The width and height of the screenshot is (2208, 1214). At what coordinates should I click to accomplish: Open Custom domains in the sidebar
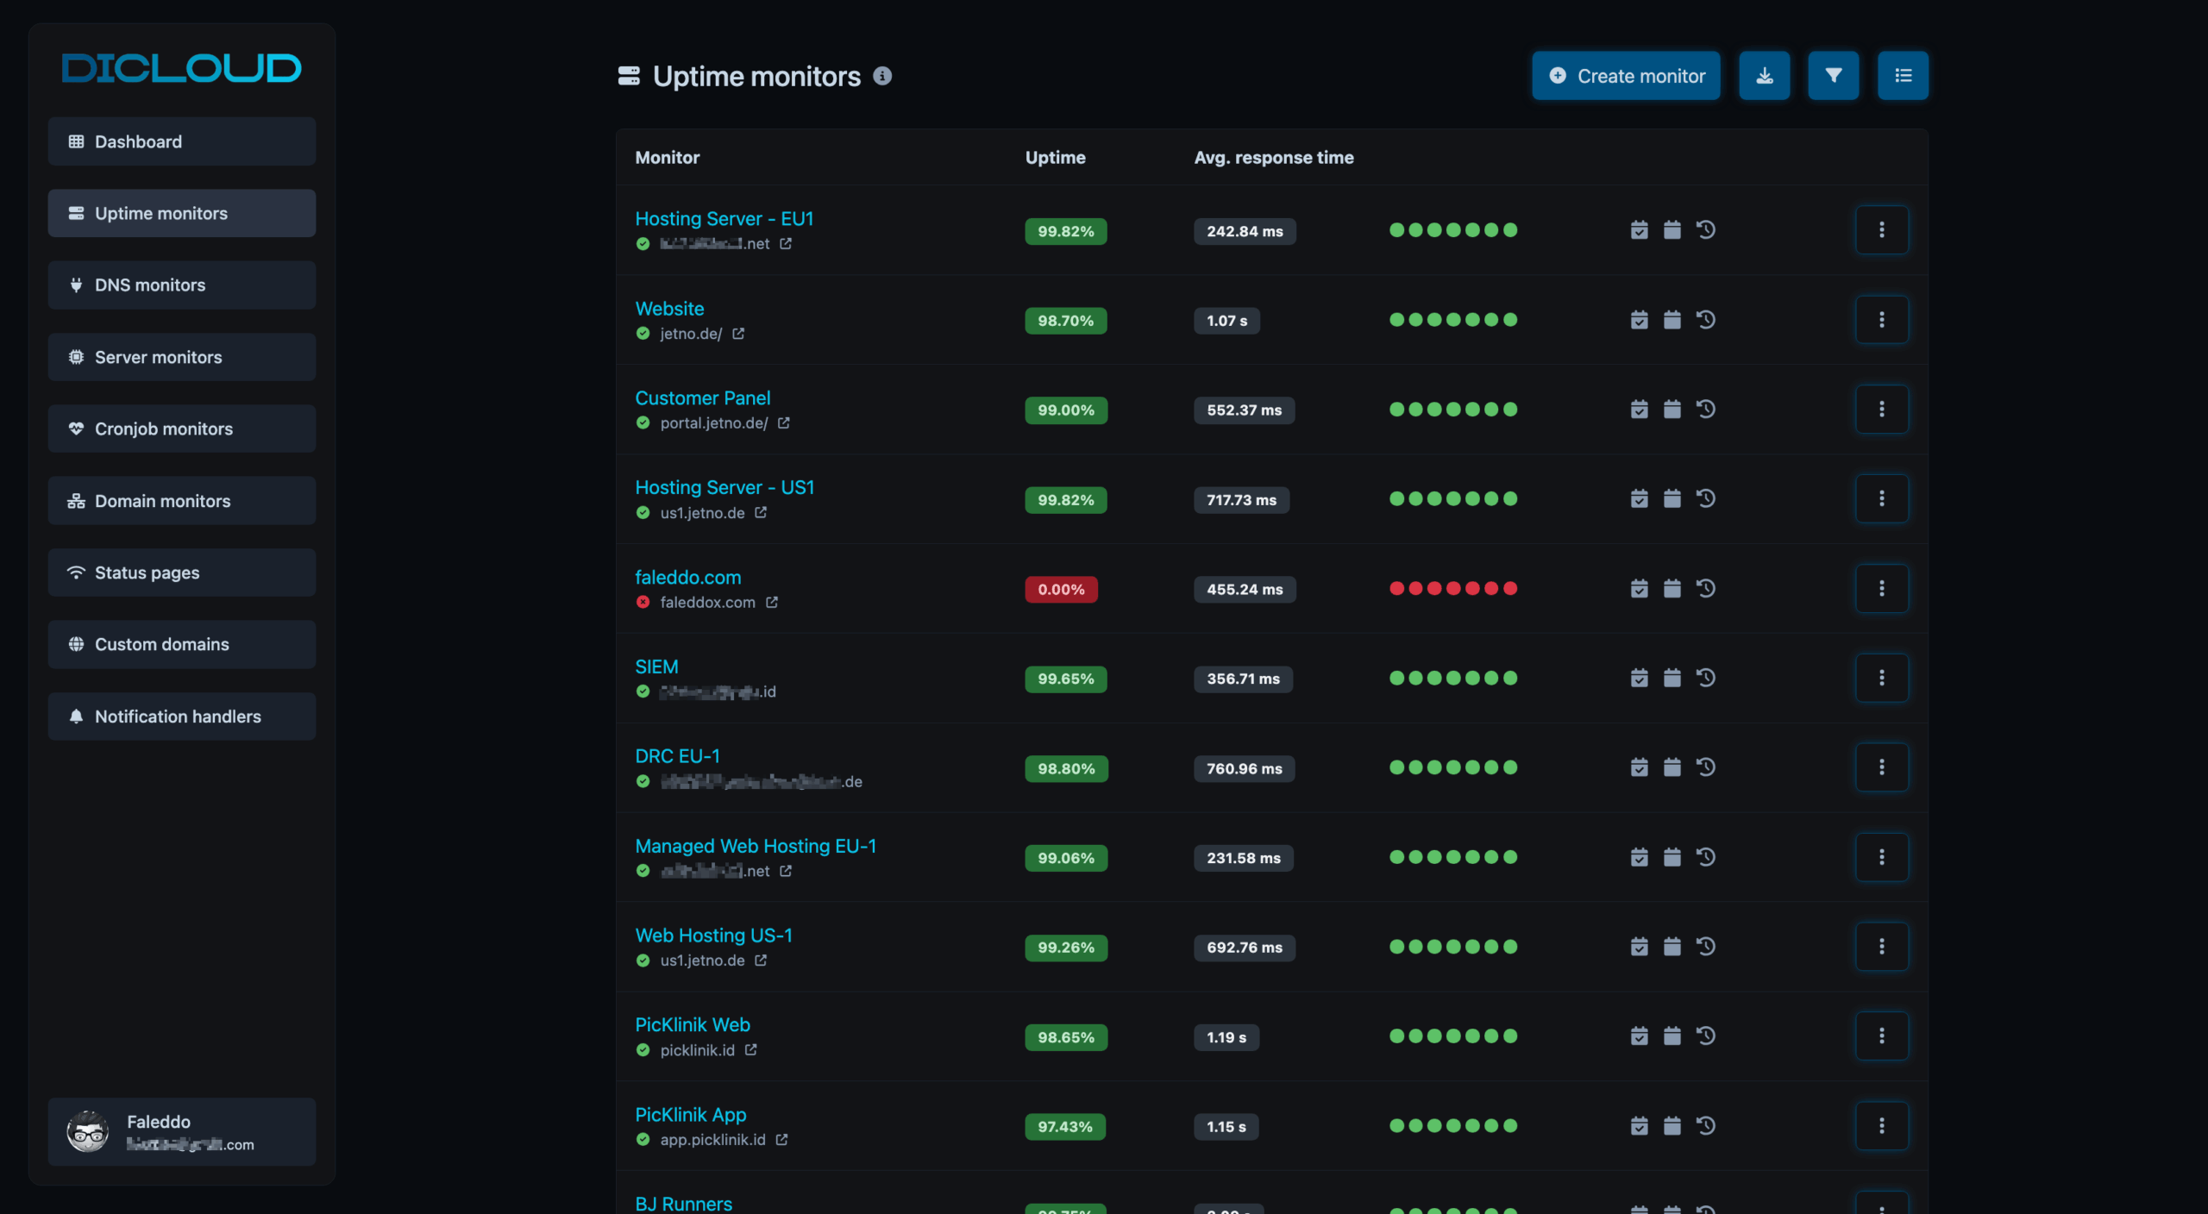click(182, 644)
